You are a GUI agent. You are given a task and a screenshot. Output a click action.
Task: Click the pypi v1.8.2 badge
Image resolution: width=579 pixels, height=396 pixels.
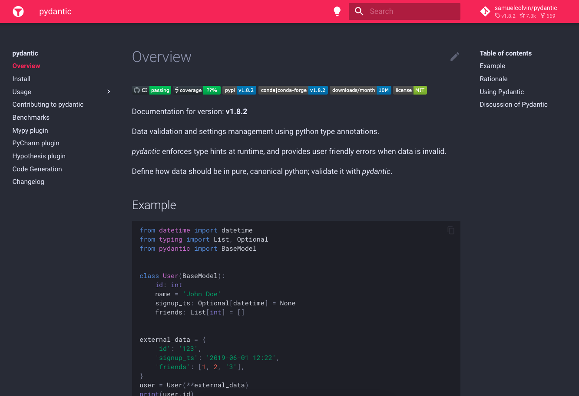click(x=239, y=90)
